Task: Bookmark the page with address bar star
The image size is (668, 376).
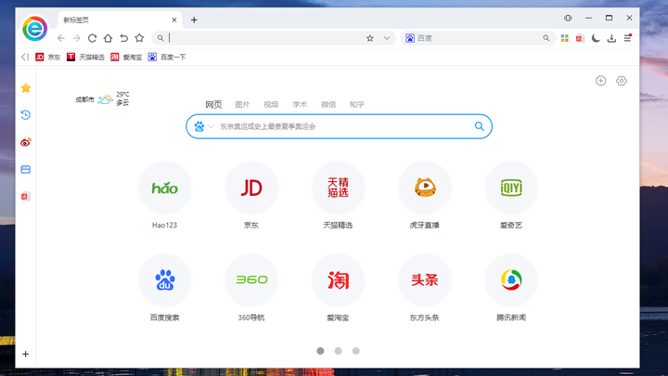Action: 370,38
